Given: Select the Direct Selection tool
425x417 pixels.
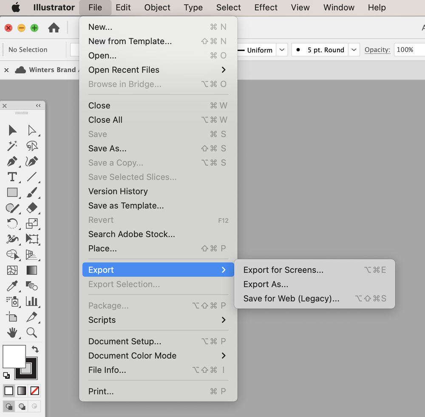Looking at the screenshot, I should coord(32,130).
